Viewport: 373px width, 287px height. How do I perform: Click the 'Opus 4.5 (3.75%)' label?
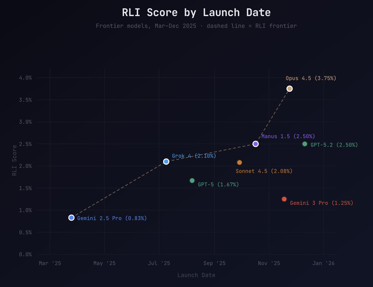click(311, 78)
